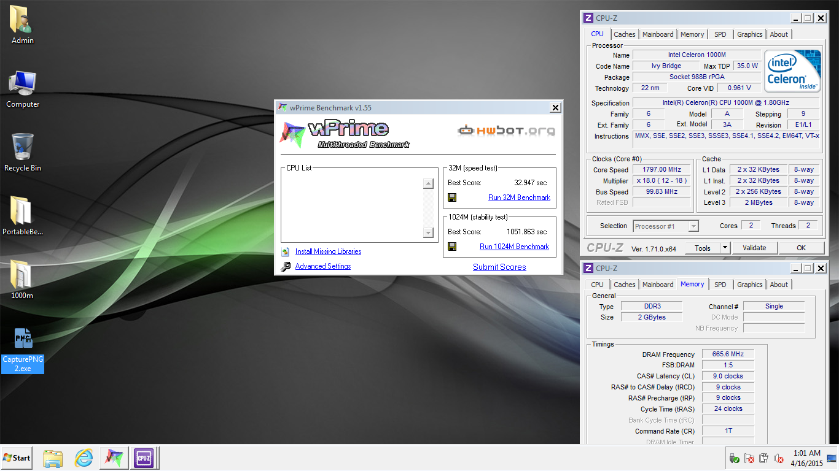Click the 32M best score 32.947 sec
Image resolution: width=839 pixels, height=471 pixels.
click(x=530, y=183)
